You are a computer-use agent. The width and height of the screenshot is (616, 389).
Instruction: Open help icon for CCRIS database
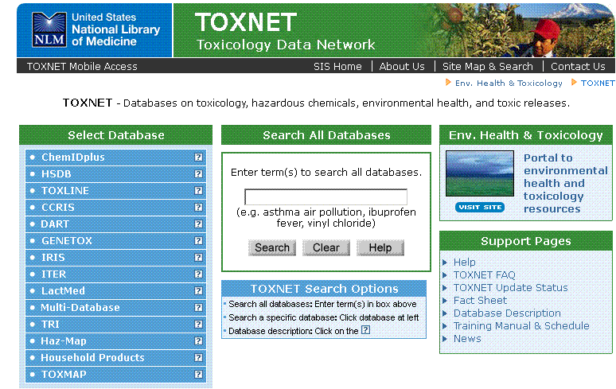tap(198, 208)
